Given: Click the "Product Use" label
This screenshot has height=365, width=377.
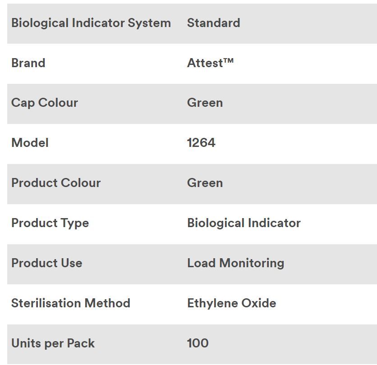Looking at the screenshot, I should [46, 263].
